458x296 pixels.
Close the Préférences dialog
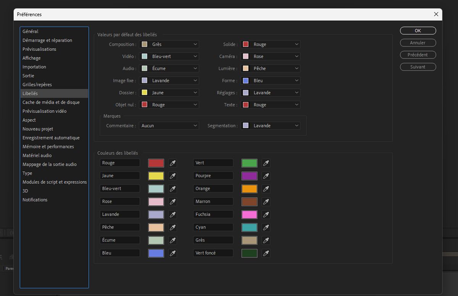436,14
